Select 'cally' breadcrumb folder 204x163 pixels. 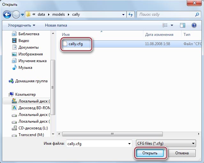tap(76, 14)
